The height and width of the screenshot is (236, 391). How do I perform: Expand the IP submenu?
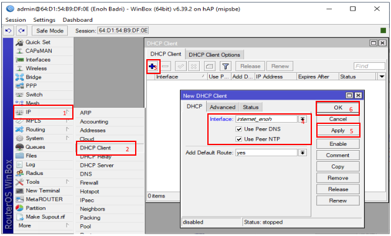coord(68,111)
